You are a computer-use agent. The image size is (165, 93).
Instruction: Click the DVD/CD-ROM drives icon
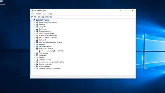[37, 33]
